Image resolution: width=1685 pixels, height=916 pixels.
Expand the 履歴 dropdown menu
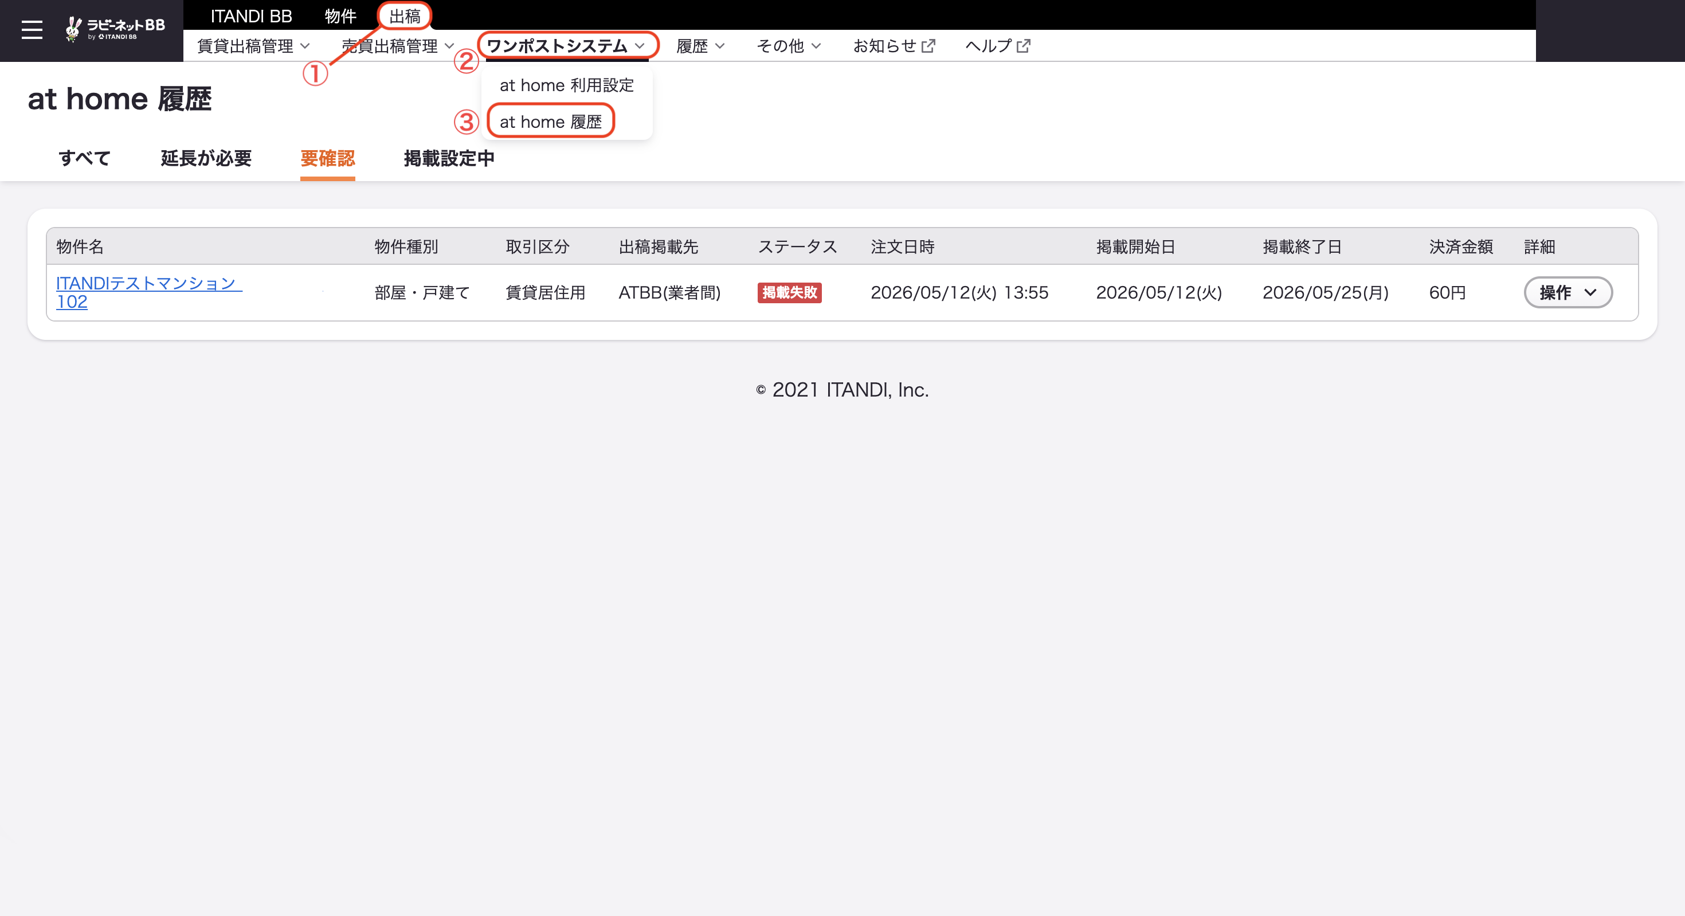click(700, 46)
